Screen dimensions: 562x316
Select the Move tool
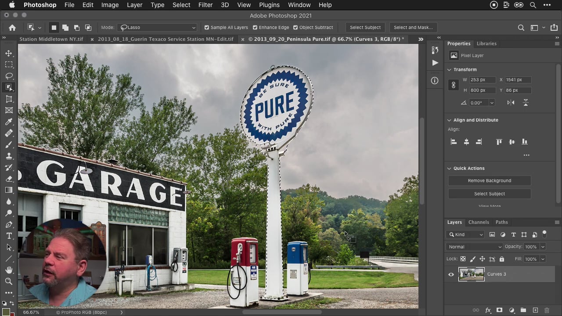tap(9, 53)
